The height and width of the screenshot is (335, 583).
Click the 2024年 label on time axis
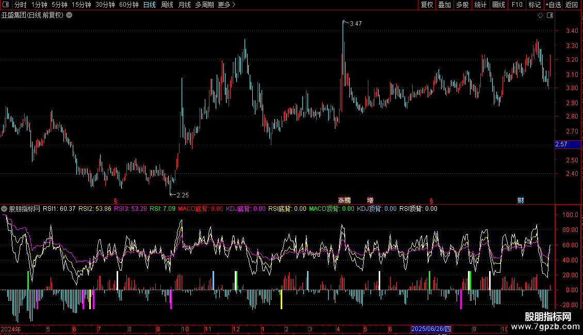click(11, 329)
